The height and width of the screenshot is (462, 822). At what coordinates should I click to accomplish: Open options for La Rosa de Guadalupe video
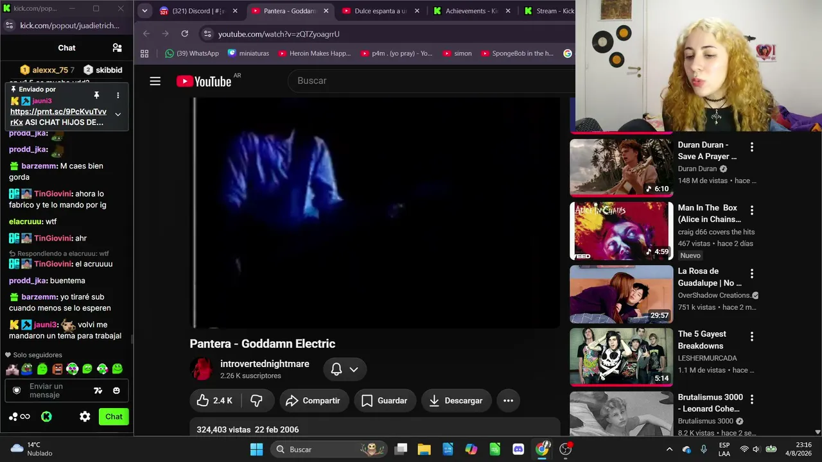[752, 273]
